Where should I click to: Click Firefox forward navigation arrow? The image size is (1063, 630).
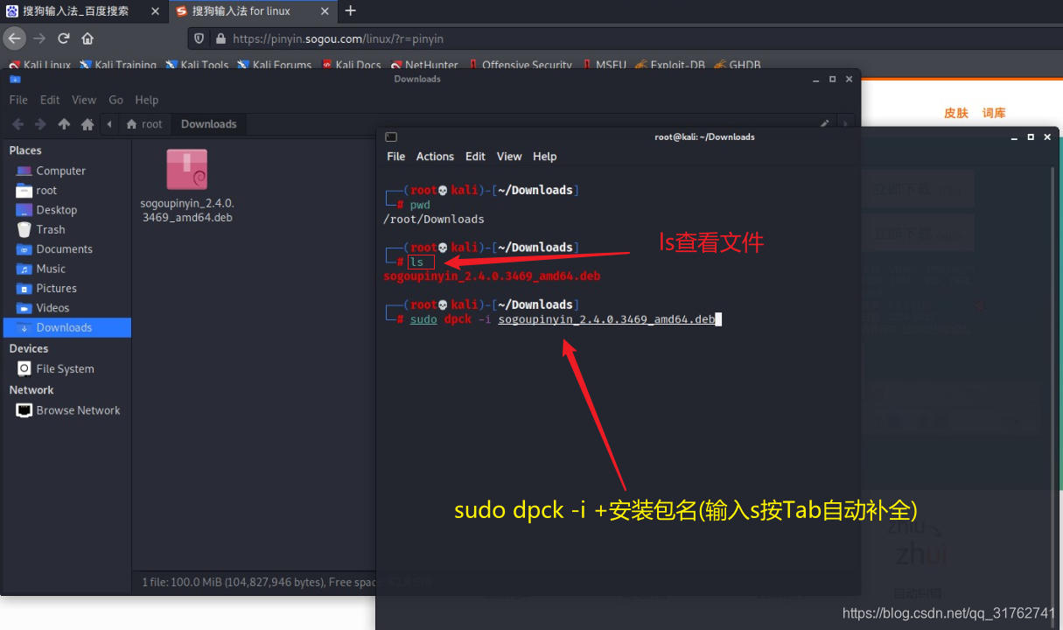coord(39,38)
